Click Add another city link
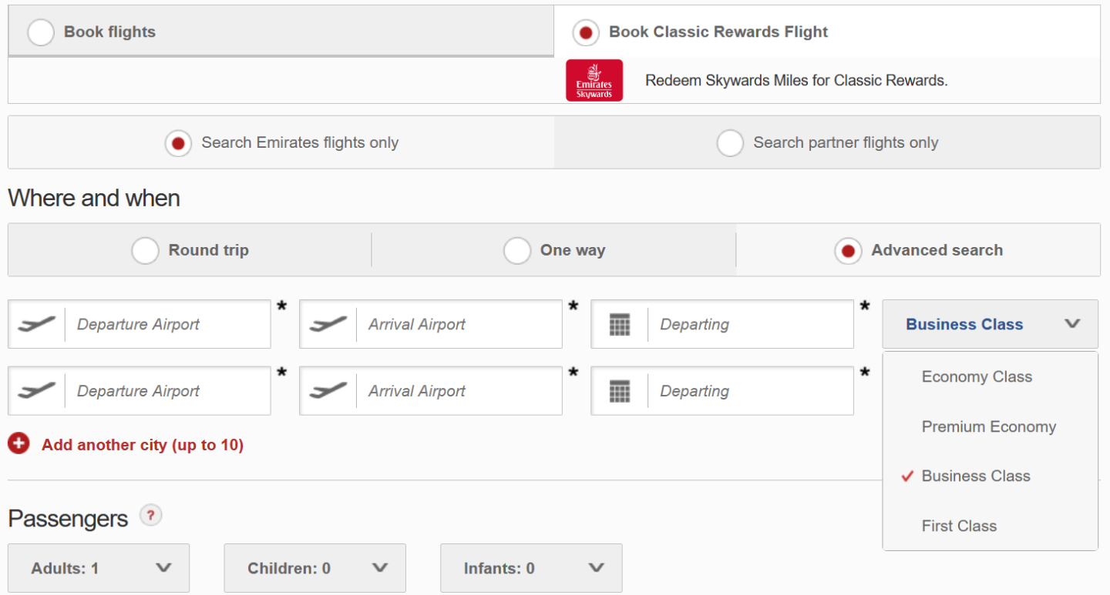 point(143,445)
